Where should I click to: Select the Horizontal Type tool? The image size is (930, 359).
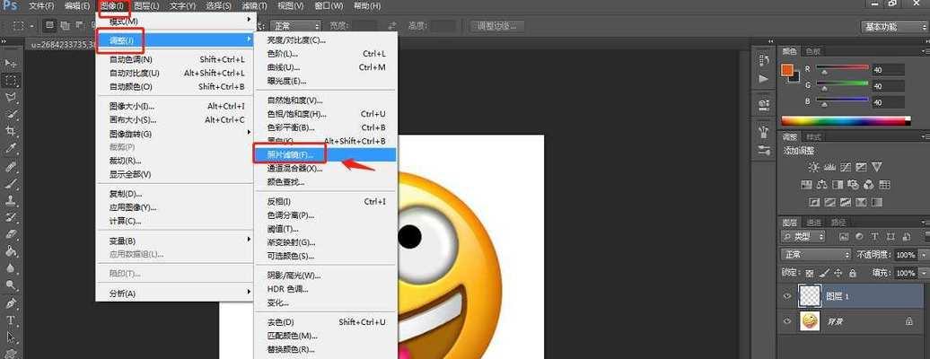[x=11, y=321]
